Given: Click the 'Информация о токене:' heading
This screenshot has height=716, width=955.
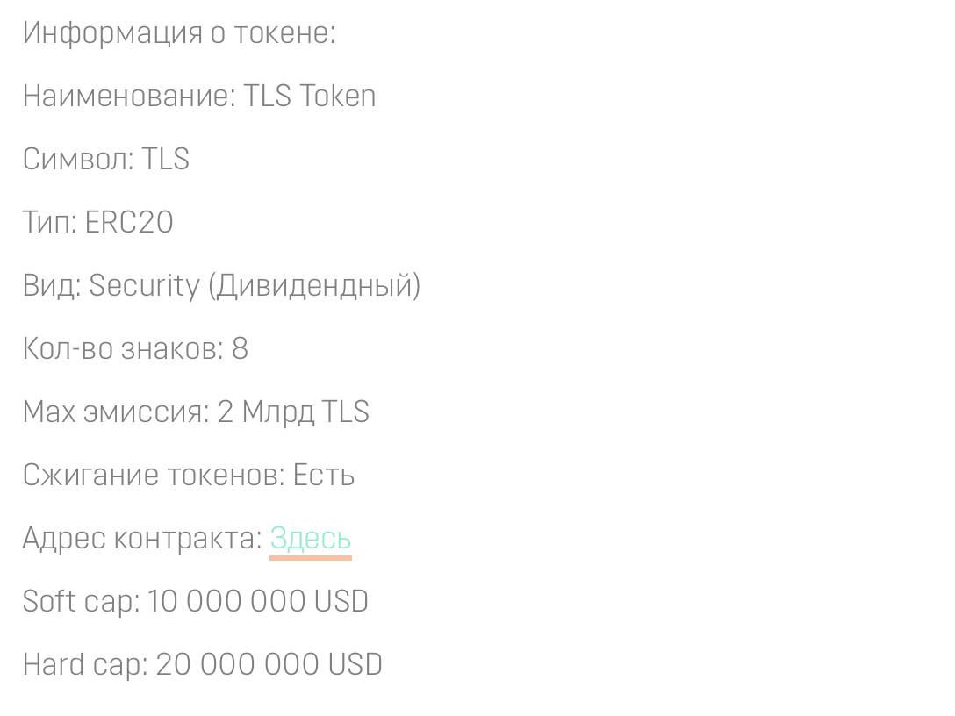Looking at the screenshot, I should (179, 33).
